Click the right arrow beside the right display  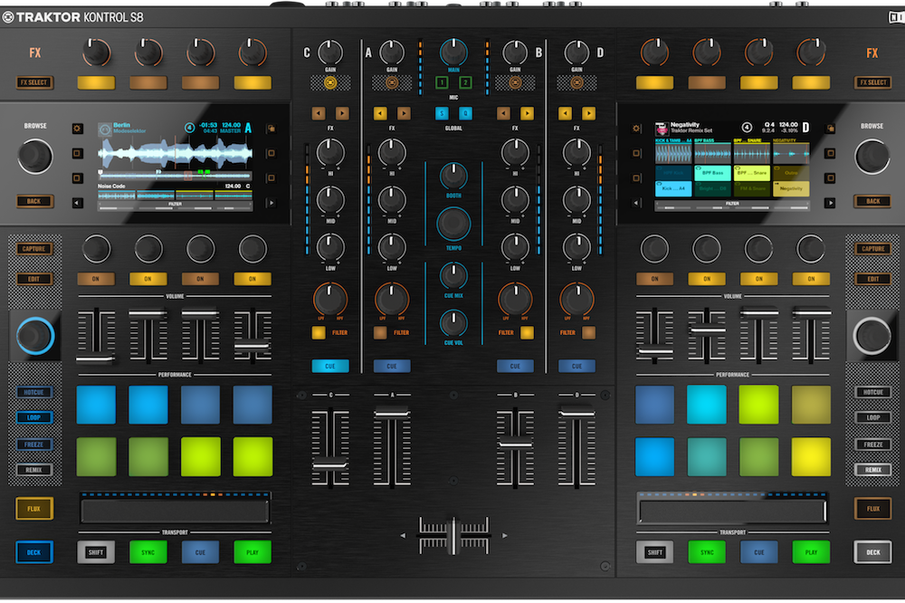[x=831, y=201]
